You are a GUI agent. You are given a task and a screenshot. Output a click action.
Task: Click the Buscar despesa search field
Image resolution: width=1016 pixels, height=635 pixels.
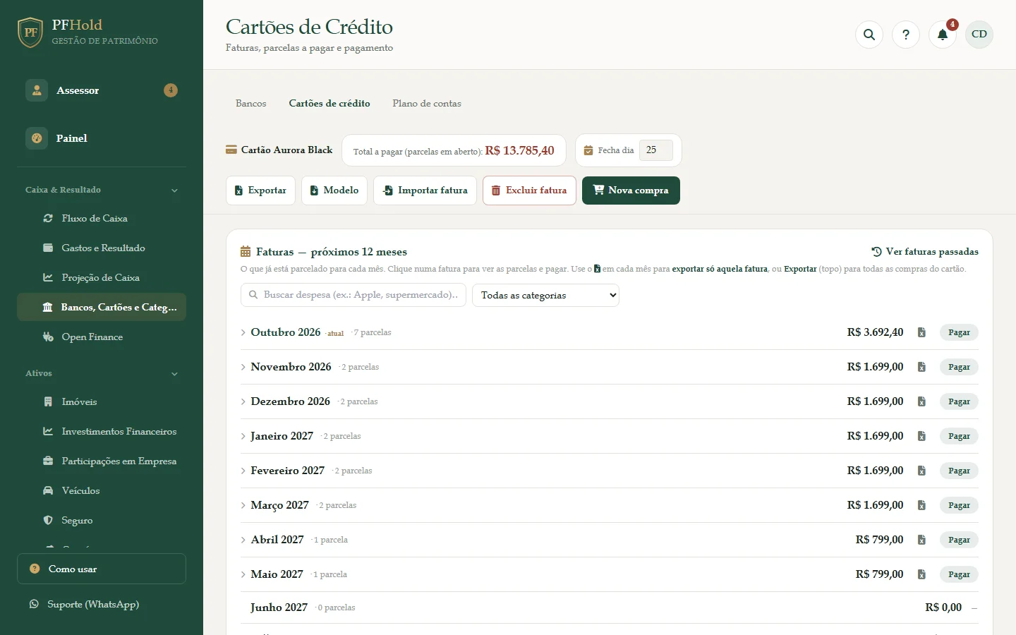[353, 295]
